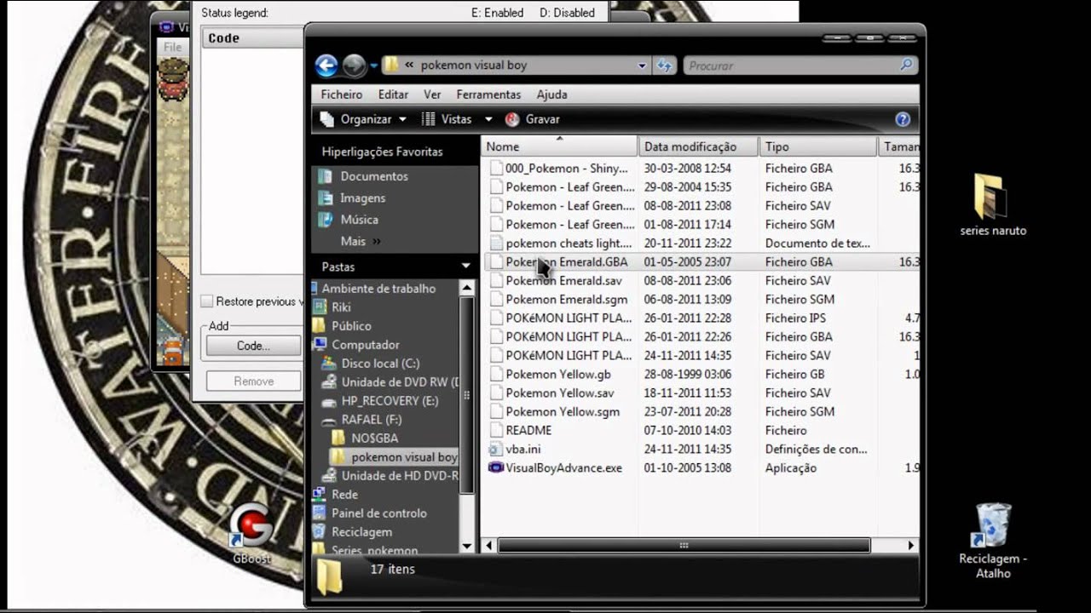The width and height of the screenshot is (1091, 613).
Task: Click the address bar path chevrons
Action: pyautogui.click(x=410, y=66)
